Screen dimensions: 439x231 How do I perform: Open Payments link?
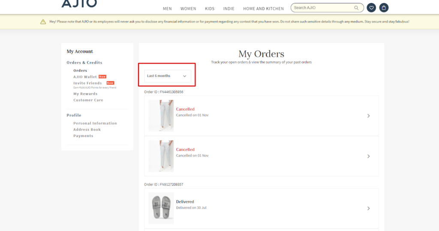[83, 136]
